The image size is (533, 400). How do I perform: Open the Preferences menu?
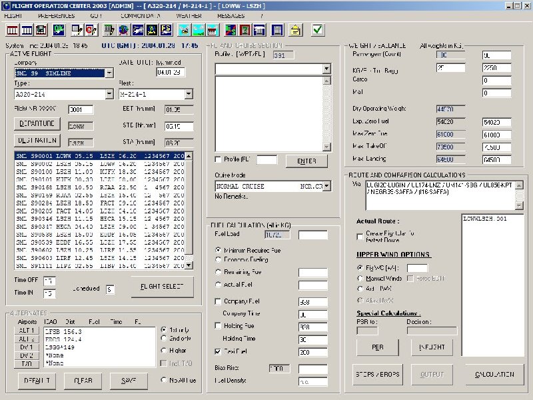(56, 15)
